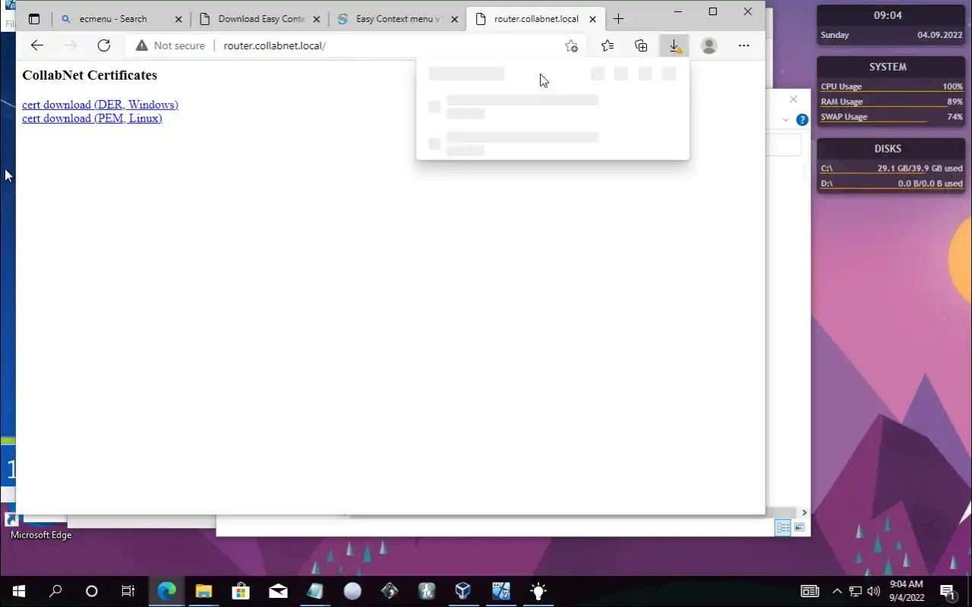Close the router.collabnet.local tab
This screenshot has height=607, width=972.
pos(593,19)
